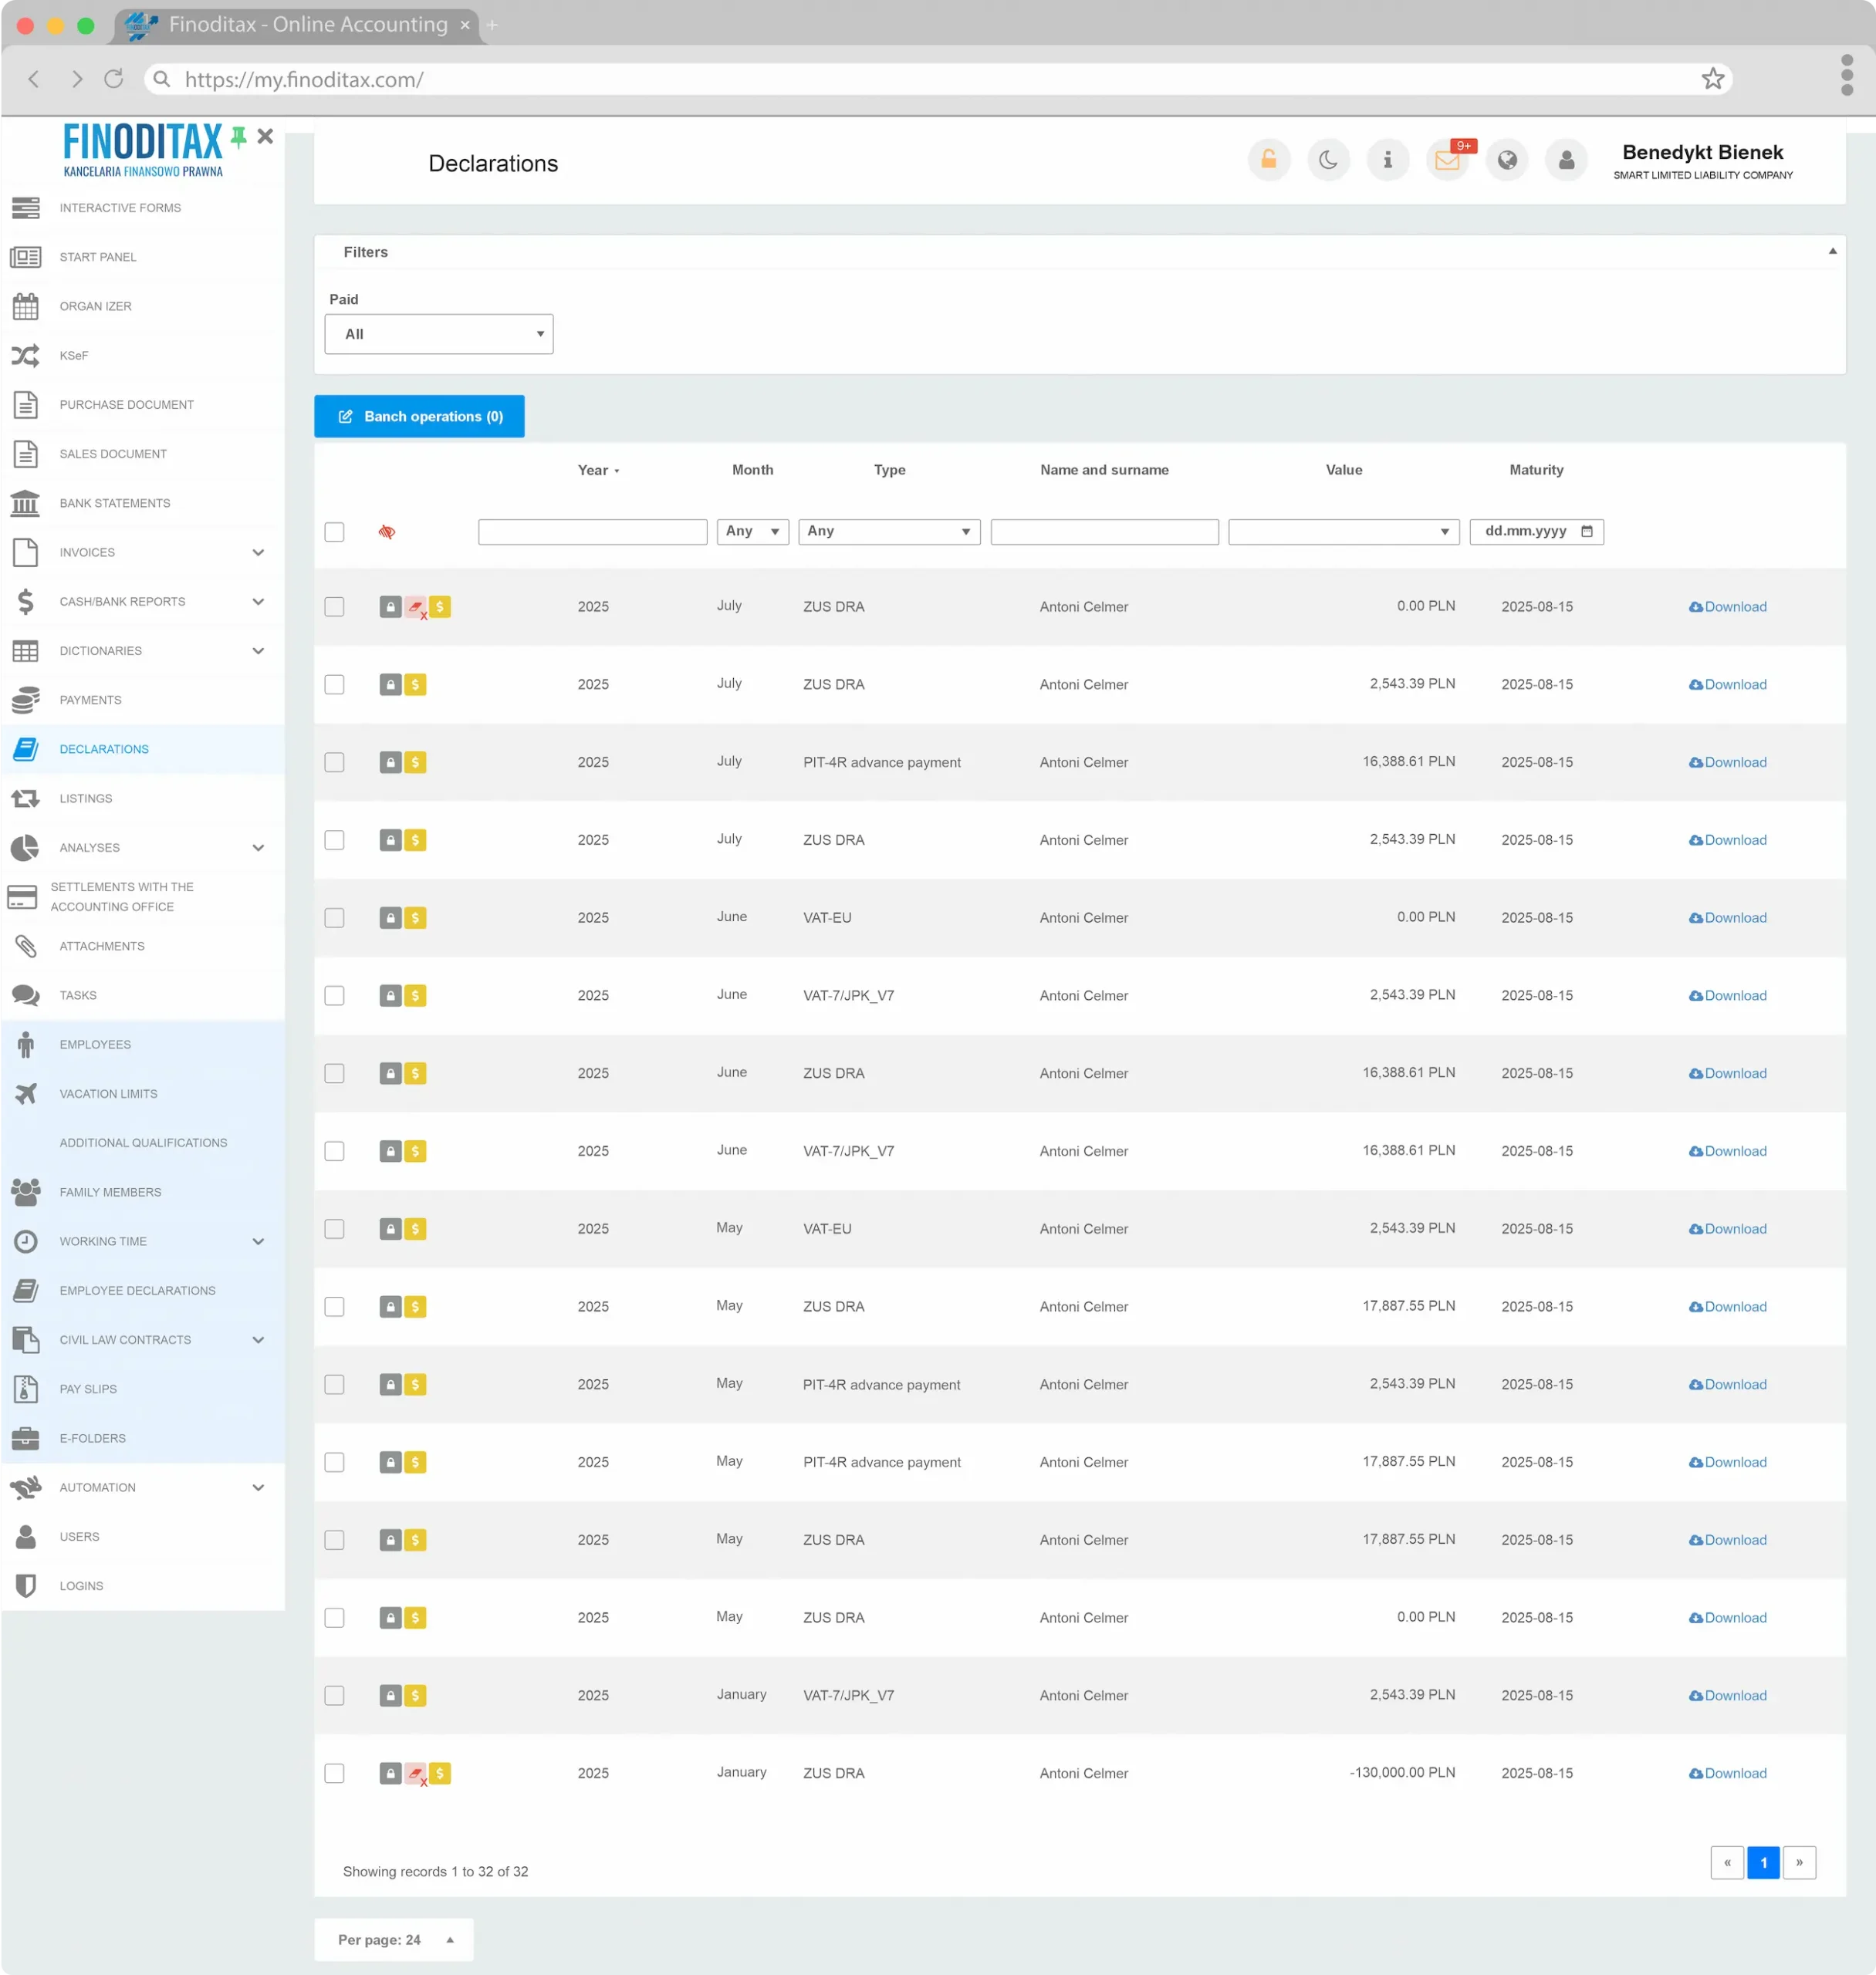Click the Banch operations button

pyautogui.click(x=419, y=417)
